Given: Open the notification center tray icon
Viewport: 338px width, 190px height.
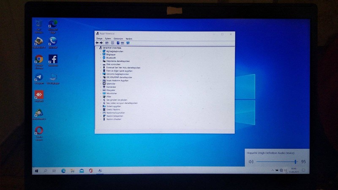Looking at the screenshot, I should tap(303, 171).
